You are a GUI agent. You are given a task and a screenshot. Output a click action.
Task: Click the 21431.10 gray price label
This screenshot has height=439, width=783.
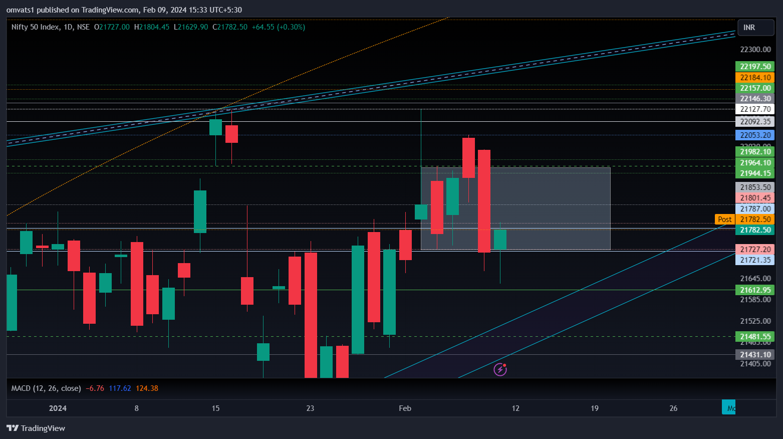click(755, 355)
